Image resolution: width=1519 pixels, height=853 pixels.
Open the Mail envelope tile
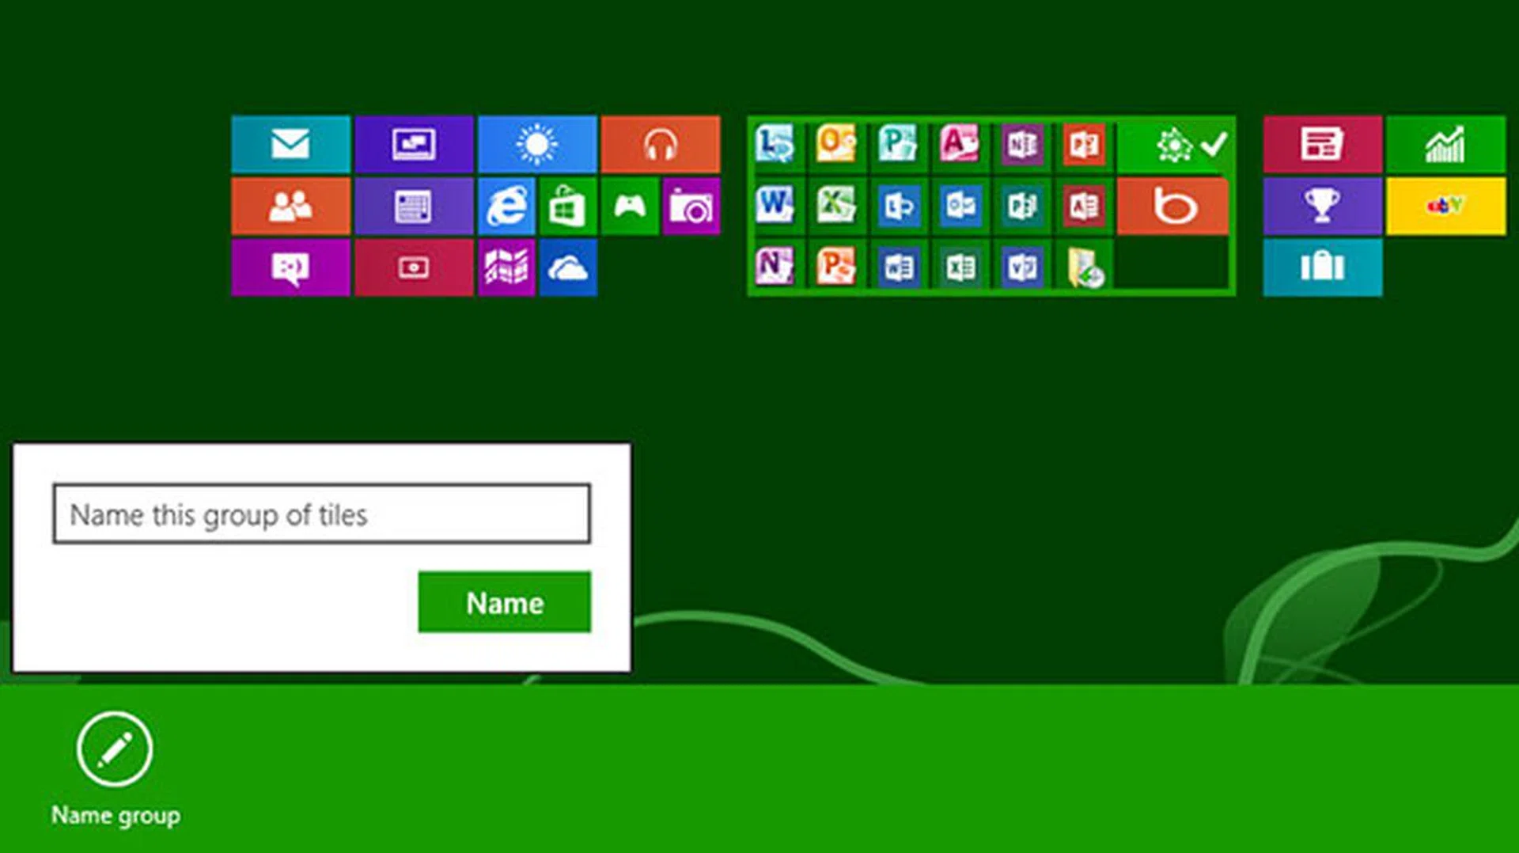coord(290,144)
